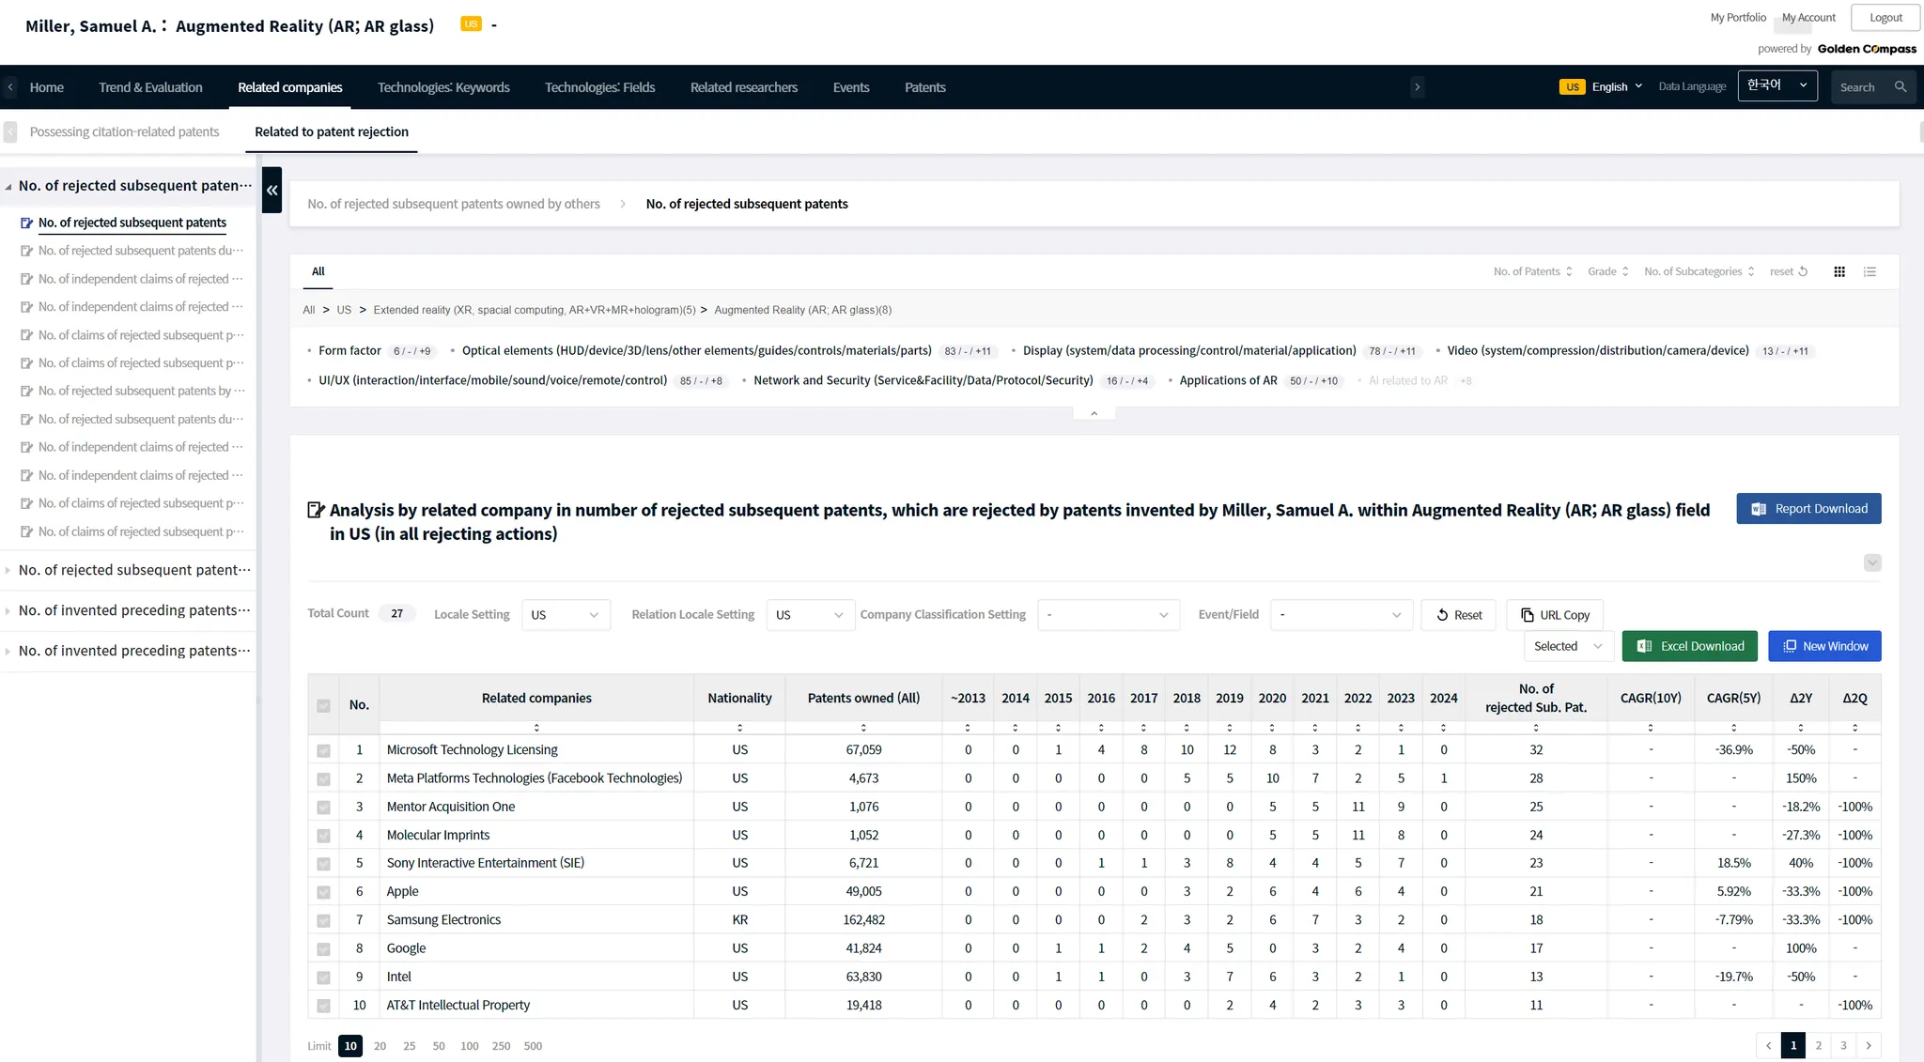
Task: Collapse sidebar with double-chevron icon
Action: tap(272, 191)
